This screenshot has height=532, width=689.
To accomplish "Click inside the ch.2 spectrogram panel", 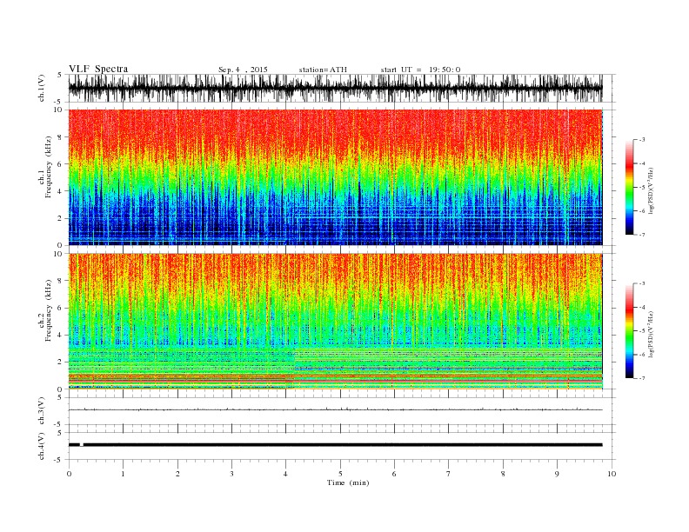I will pos(335,322).
